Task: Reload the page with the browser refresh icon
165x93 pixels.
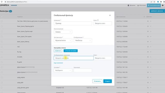Action: 2,2
